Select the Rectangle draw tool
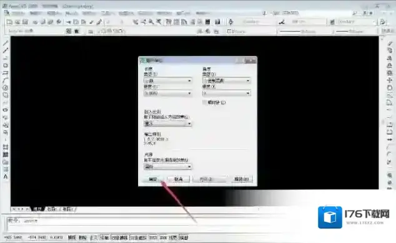 tap(5, 73)
